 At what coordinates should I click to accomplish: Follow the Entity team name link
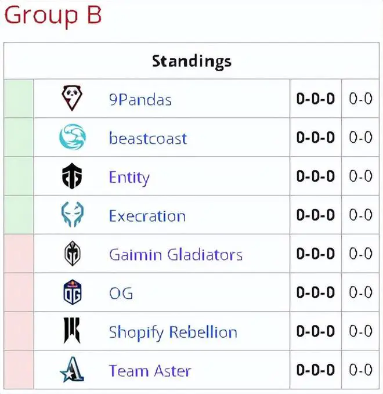129,178
